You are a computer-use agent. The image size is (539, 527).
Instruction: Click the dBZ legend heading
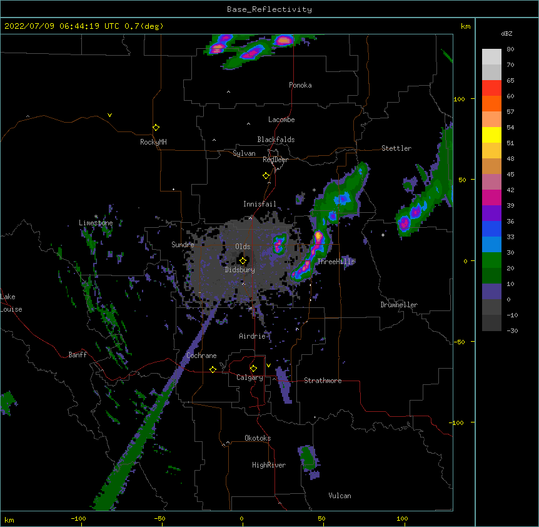click(x=506, y=33)
